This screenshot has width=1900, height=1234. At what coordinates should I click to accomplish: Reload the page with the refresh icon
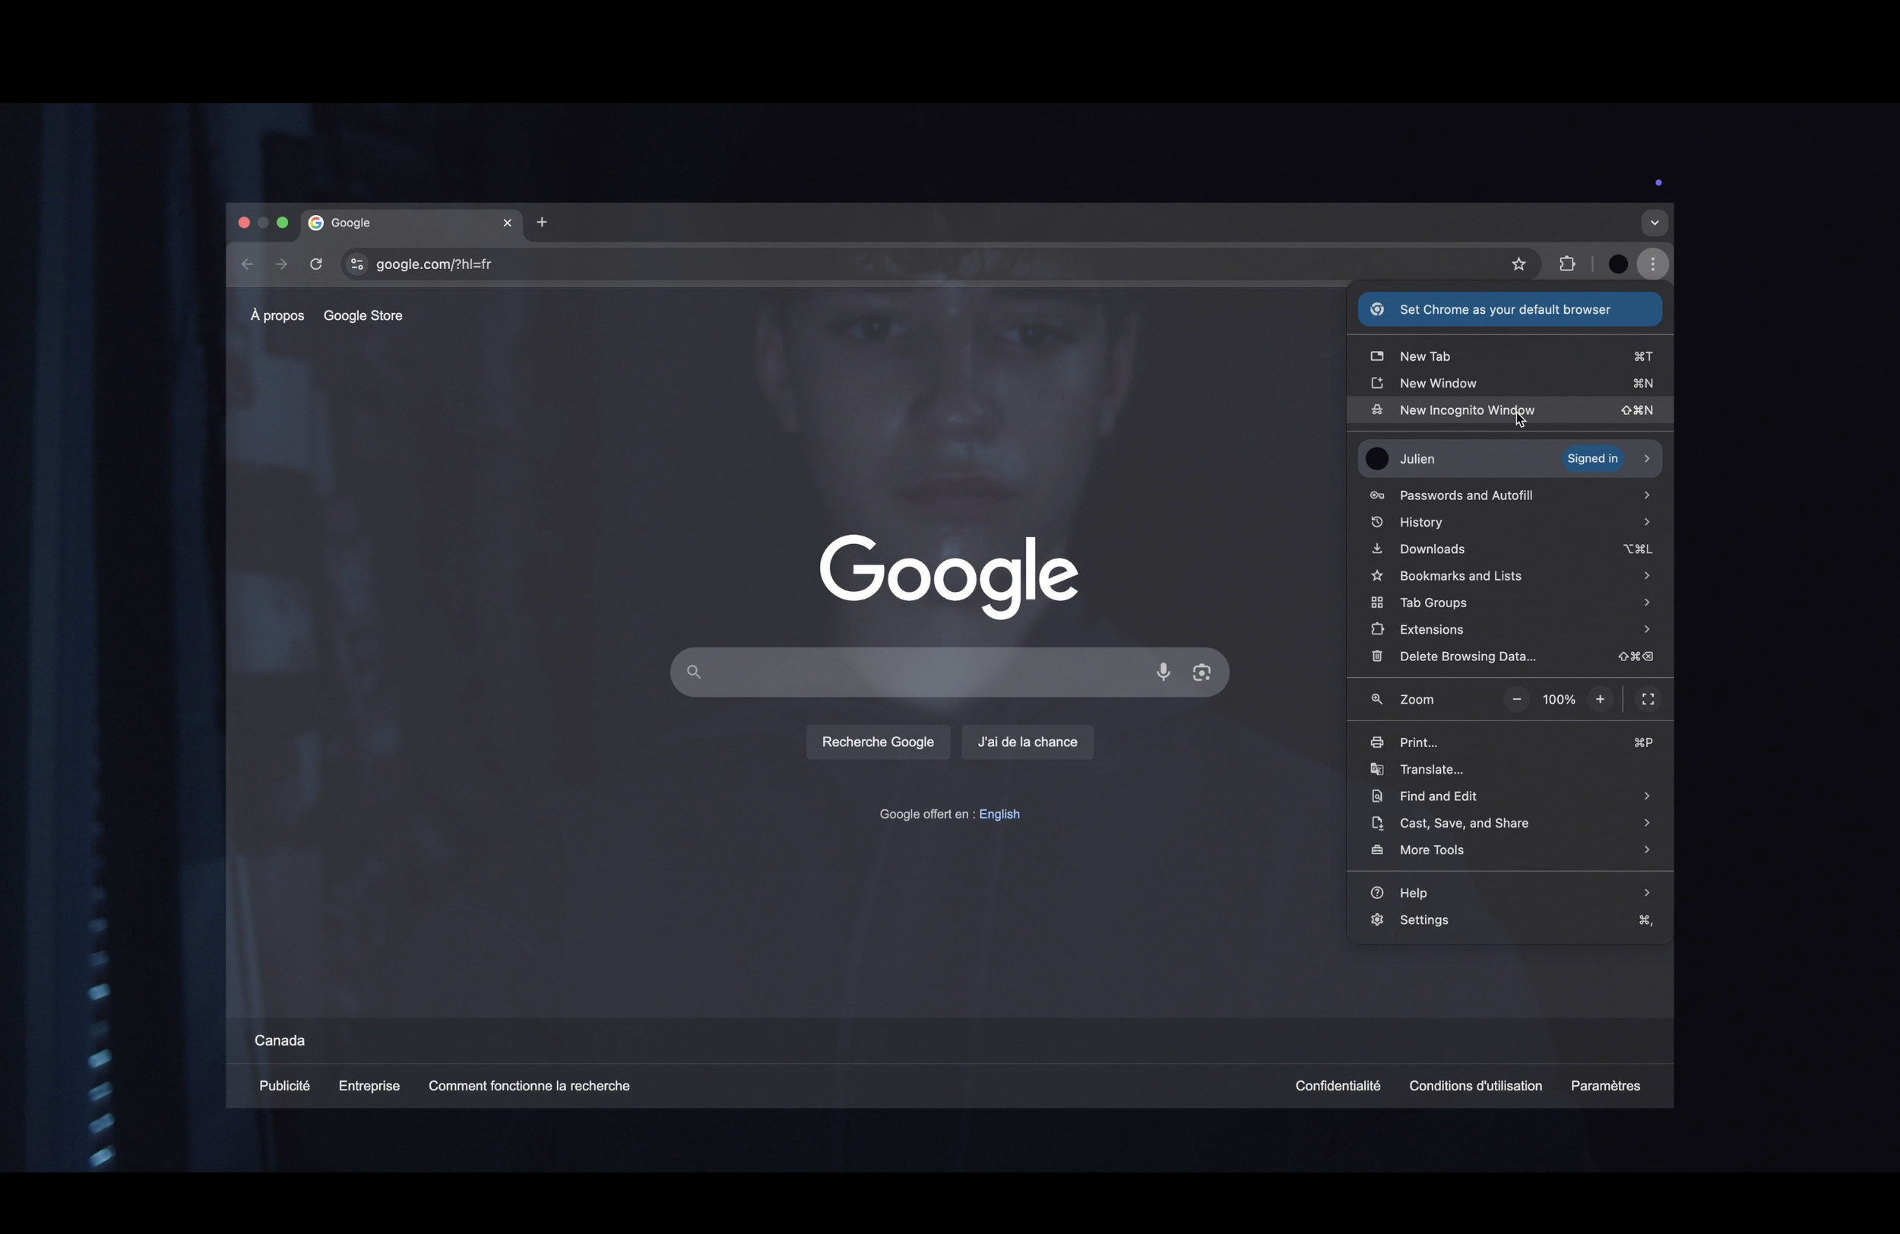tap(316, 264)
